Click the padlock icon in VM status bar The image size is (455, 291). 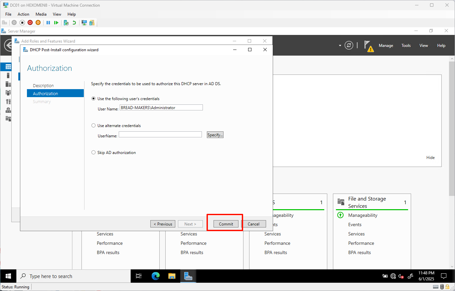(x=448, y=287)
